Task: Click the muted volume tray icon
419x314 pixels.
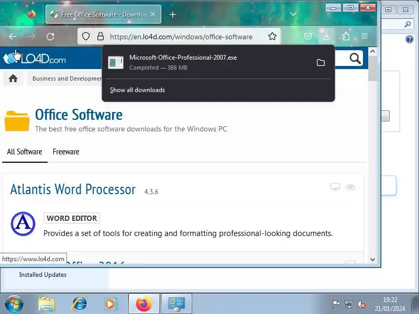Action: click(361, 304)
